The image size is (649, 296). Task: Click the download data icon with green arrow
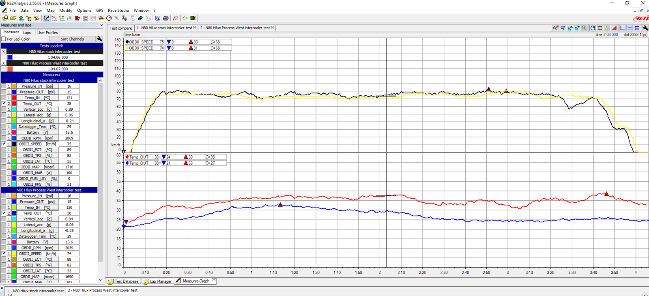21,18
